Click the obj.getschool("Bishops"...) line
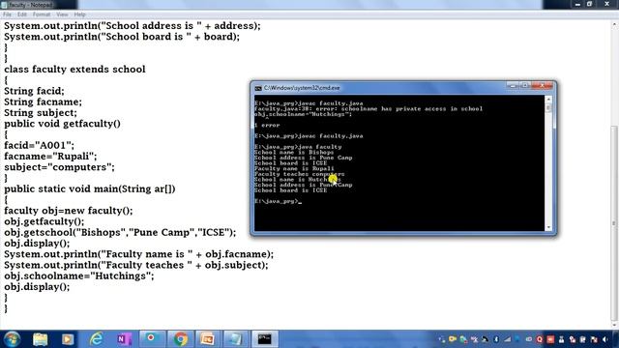This screenshot has height=348, width=619. point(120,232)
